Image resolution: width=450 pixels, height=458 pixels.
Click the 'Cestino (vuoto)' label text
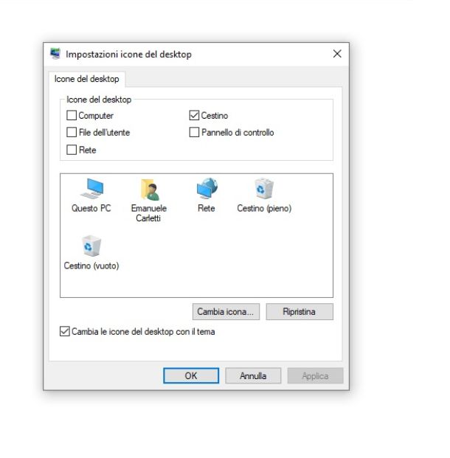click(x=91, y=266)
